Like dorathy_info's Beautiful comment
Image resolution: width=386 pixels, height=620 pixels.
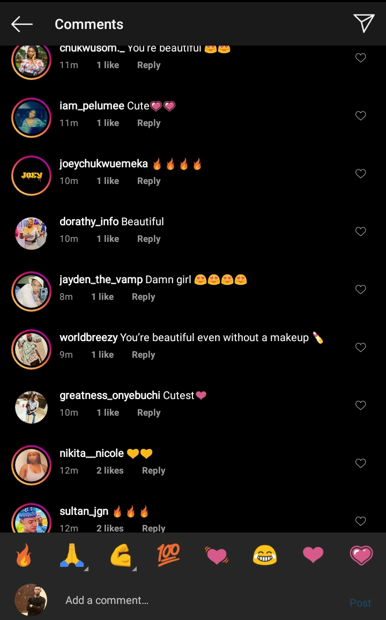pyautogui.click(x=361, y=232)
